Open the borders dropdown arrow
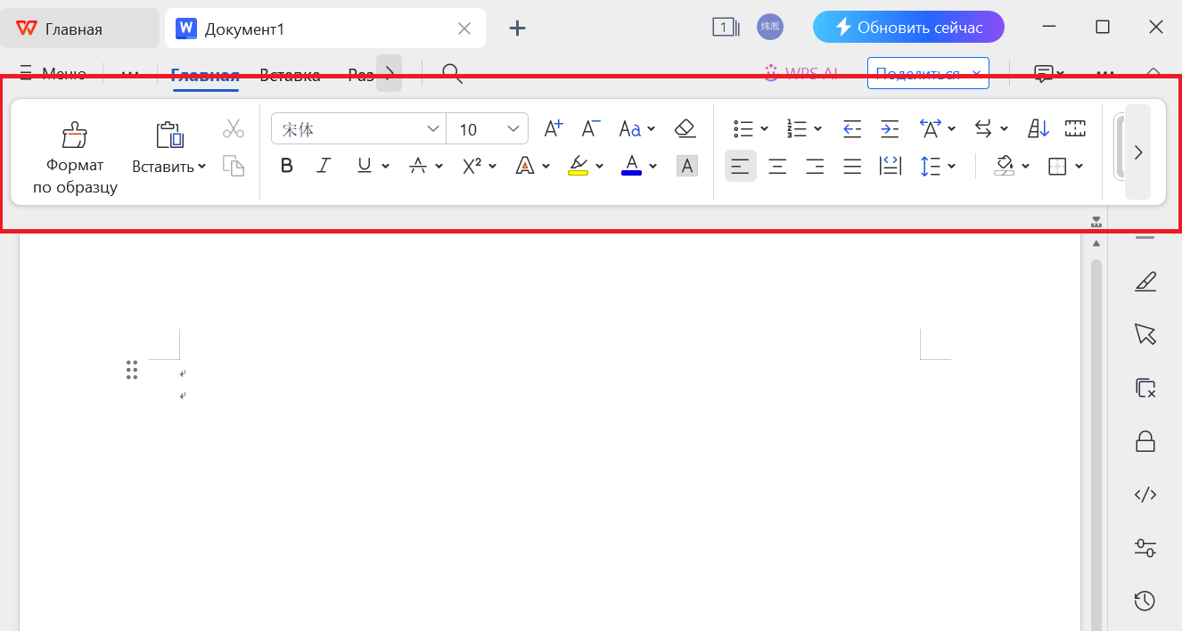This screenshot has height=631, width=1182. 1079,166
